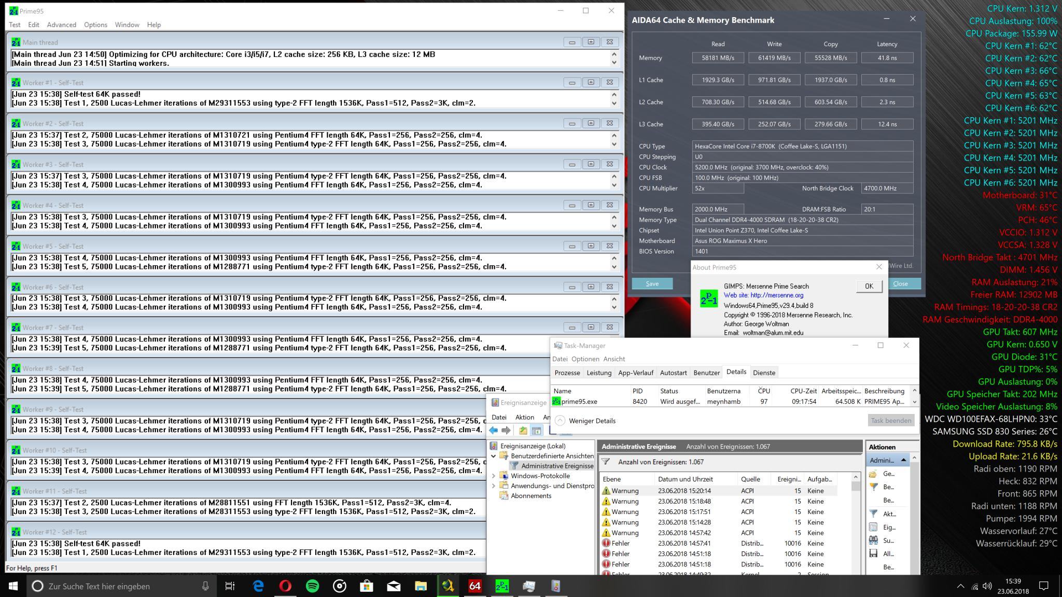Image resolution: width=1062 pixels, height=597 pixels.
Task: Toggle the console tree pane toolbar icon
Action: click(537, 430)
